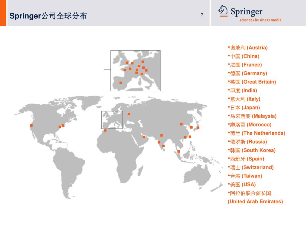Screen dimensions: 306x229
Task: Click the orange marker in the United Arab Emirates
Action: tap(144, 137)
